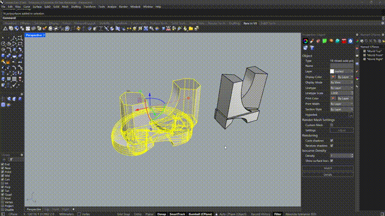385x216 pixels.
Task: Open the Perspective viewport title dropdown arrow
Action: tap(44, 35)
